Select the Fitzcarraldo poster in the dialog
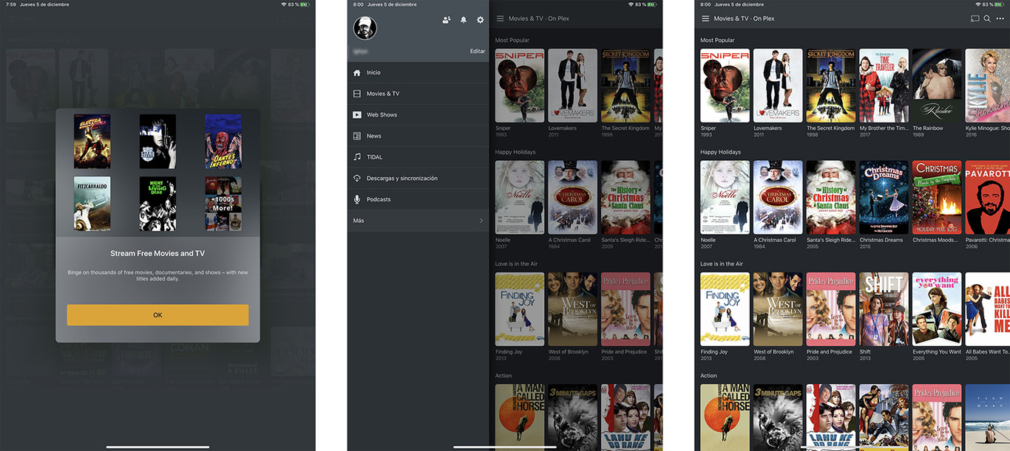This screenshot has height=451, width=1010. click(x=92, y=204)
